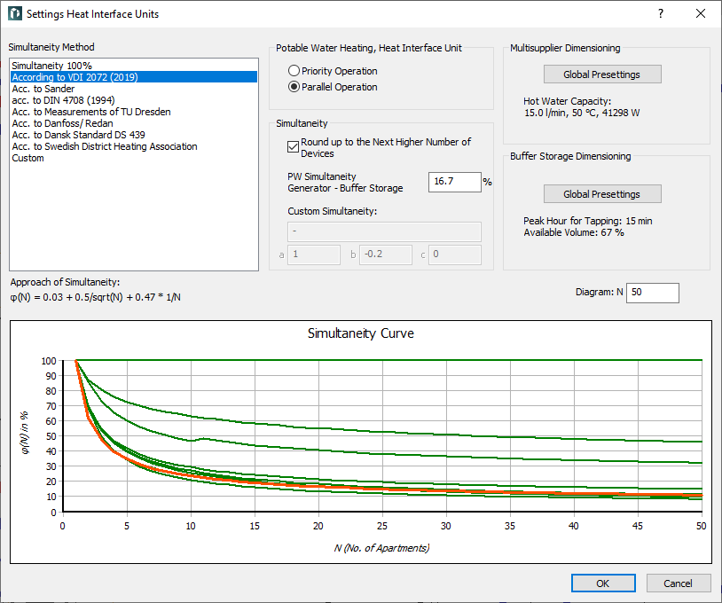Click the PW Simultaneity percentage field
722x603 pixels.
click(x=454, y=182)
